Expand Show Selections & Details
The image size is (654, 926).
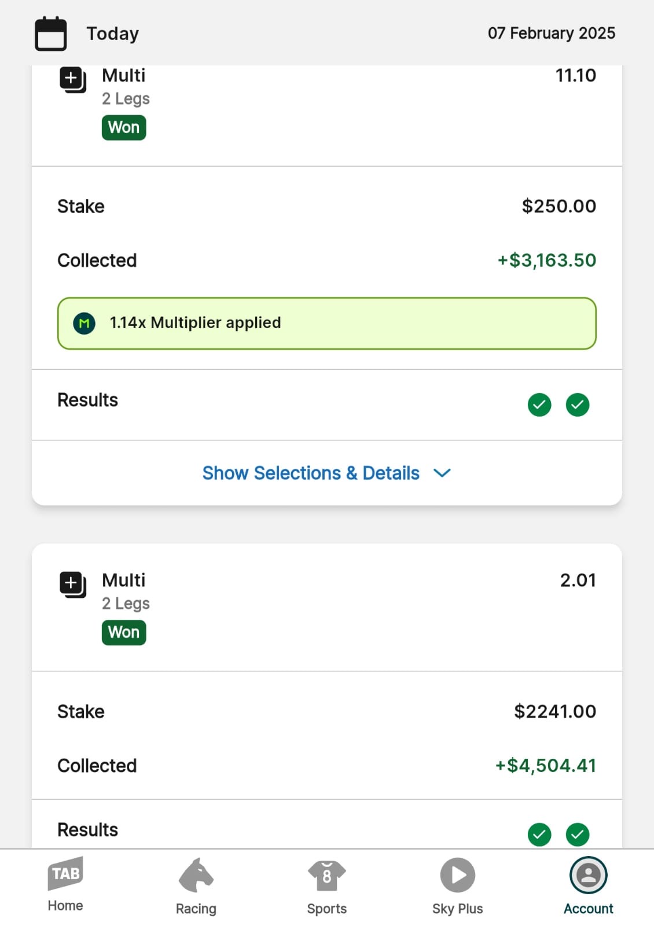tap(326, 473)
